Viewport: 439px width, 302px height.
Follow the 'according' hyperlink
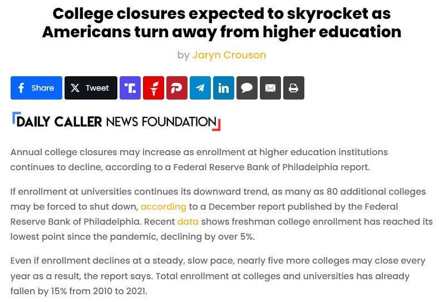pos(163,206)
